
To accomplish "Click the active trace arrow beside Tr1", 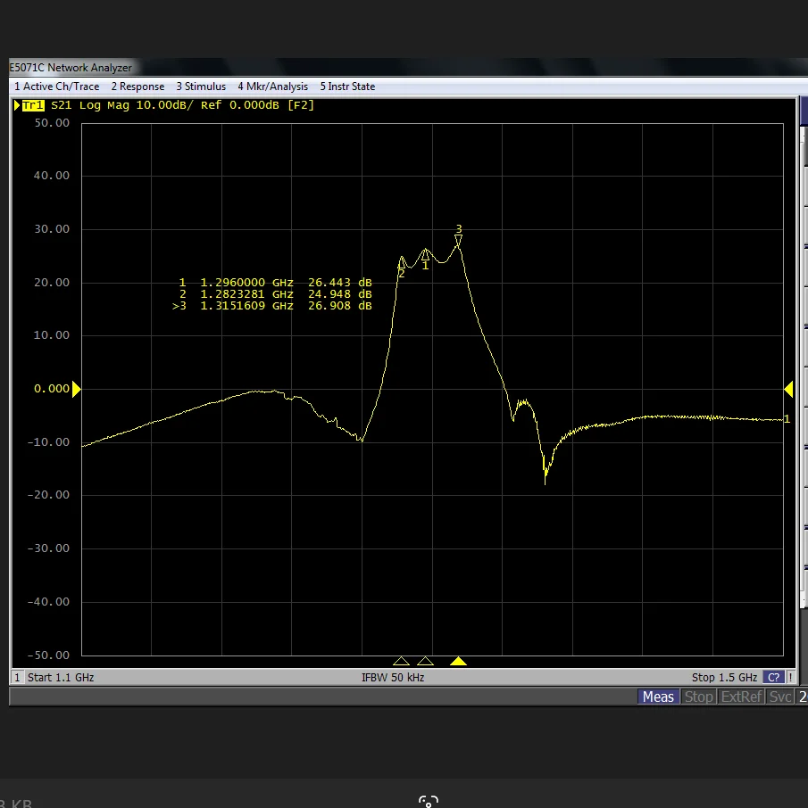I will click(16, 105).
